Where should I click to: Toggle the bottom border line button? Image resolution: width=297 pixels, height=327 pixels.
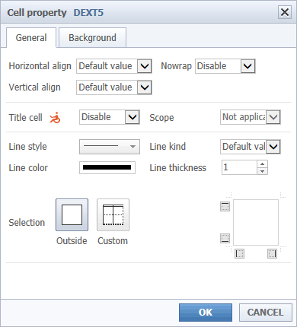225,239
